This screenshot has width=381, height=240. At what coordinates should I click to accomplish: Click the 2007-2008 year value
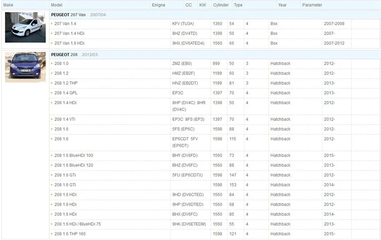(x=334, y=23)
